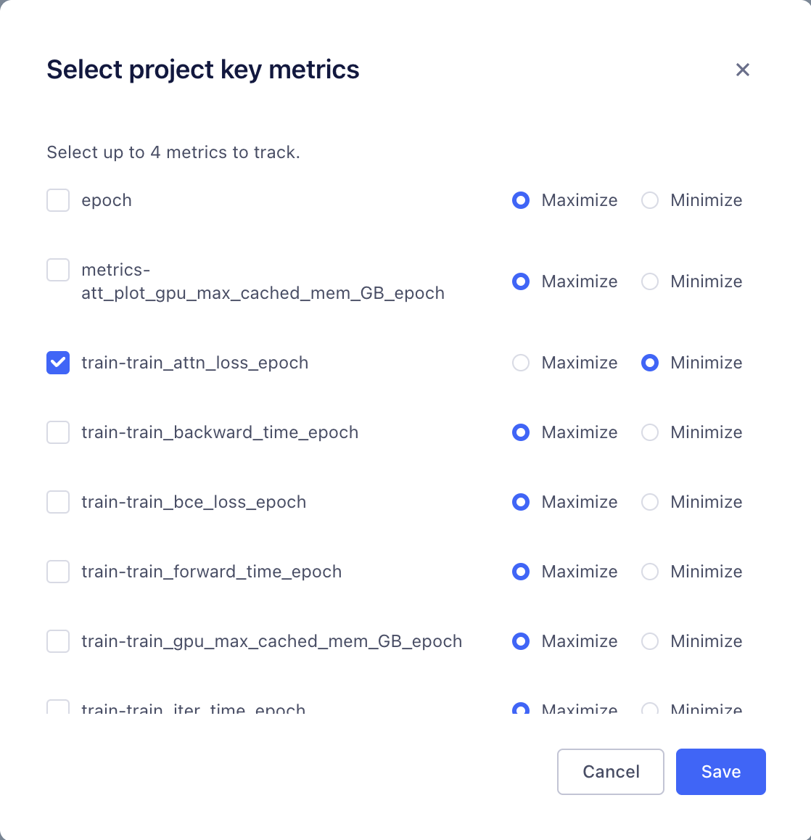This screenshot has height=840, width=811.
Task: Choose Maximize for train-train_attn_loss_epoch
Action: click(521, 363)
